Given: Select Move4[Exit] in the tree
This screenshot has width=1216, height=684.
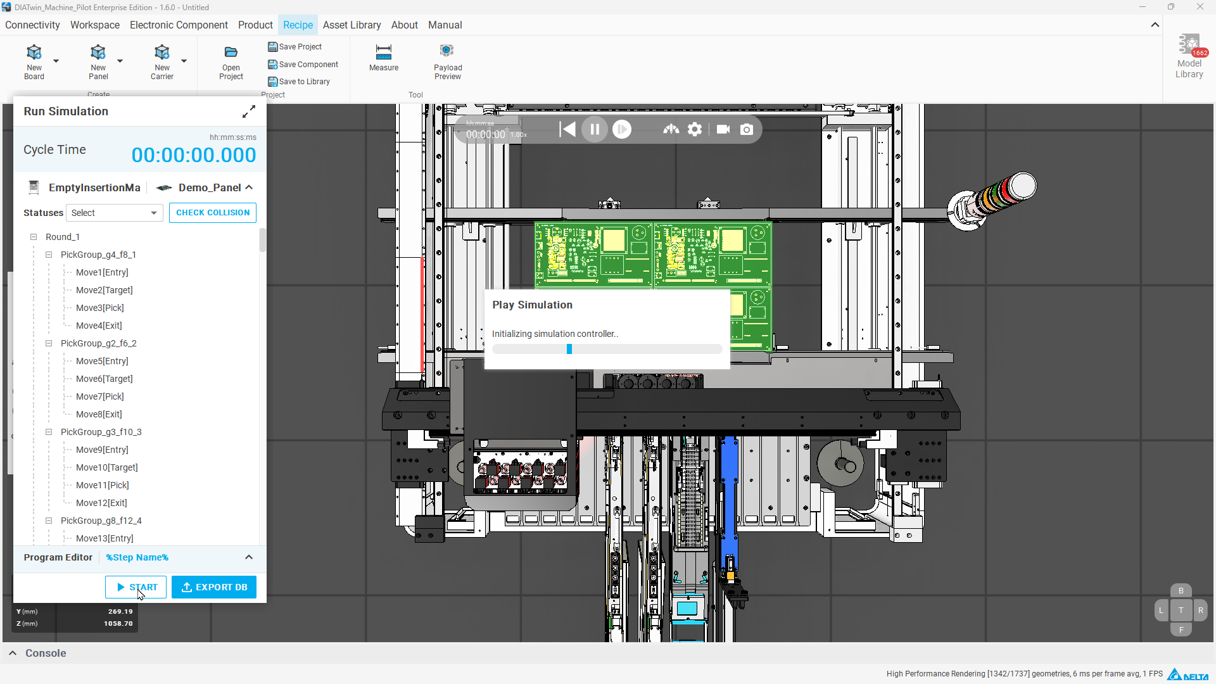Looking at the screenshot, I should click(x=99, y=326).
